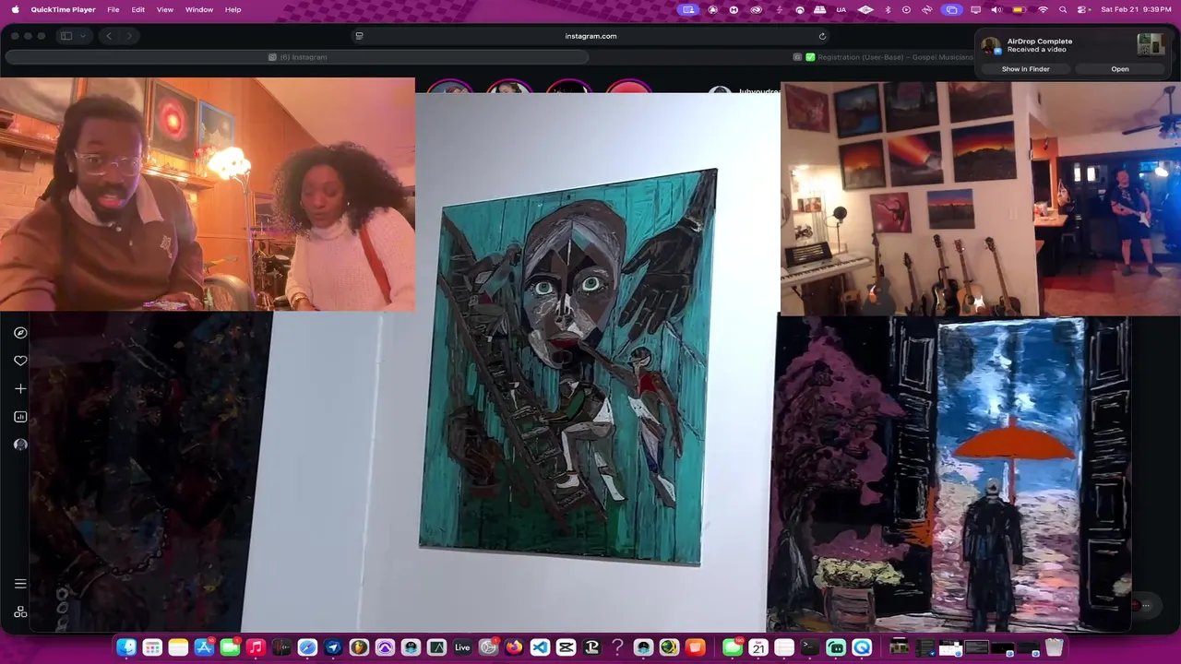Click the battery status icon
Viewport: 1181px width, 664px height.
pos(1019,9)
